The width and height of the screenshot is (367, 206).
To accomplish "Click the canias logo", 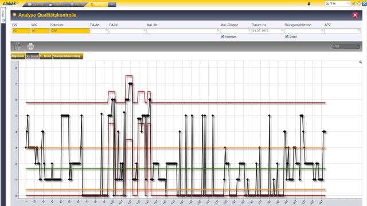I will (10, 3).
